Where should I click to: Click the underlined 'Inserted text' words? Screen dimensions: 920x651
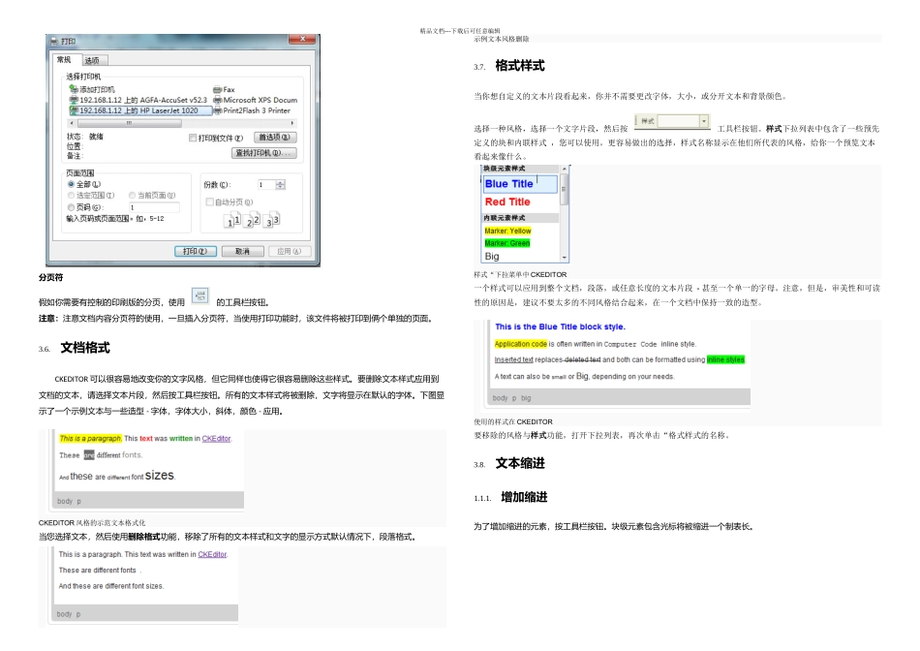click(x=514, y=359)
